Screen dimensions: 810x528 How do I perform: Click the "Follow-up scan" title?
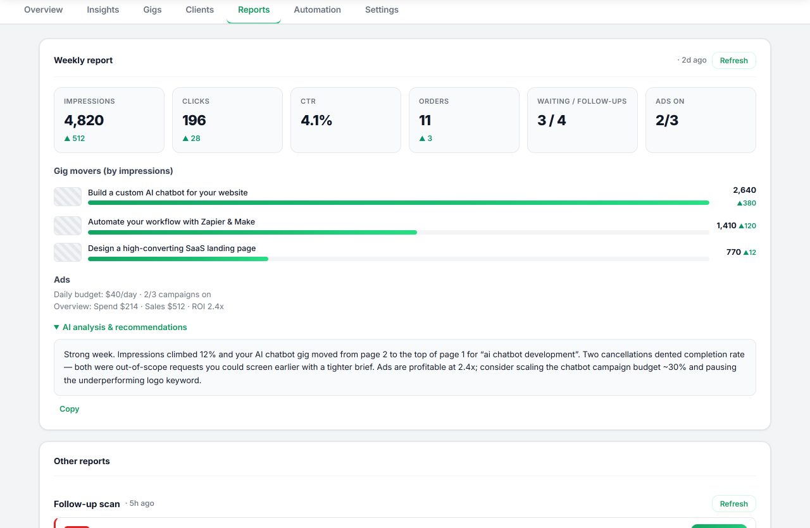coord(87,504)
